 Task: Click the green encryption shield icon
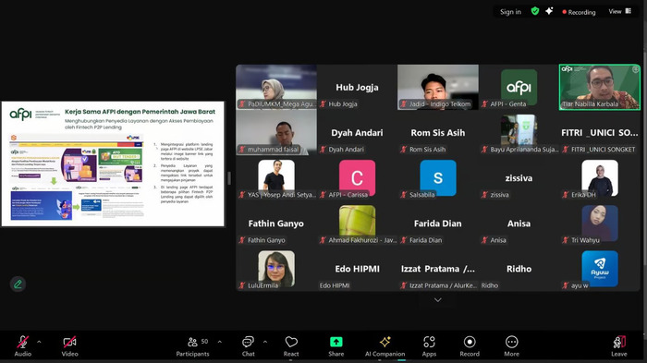535,11
